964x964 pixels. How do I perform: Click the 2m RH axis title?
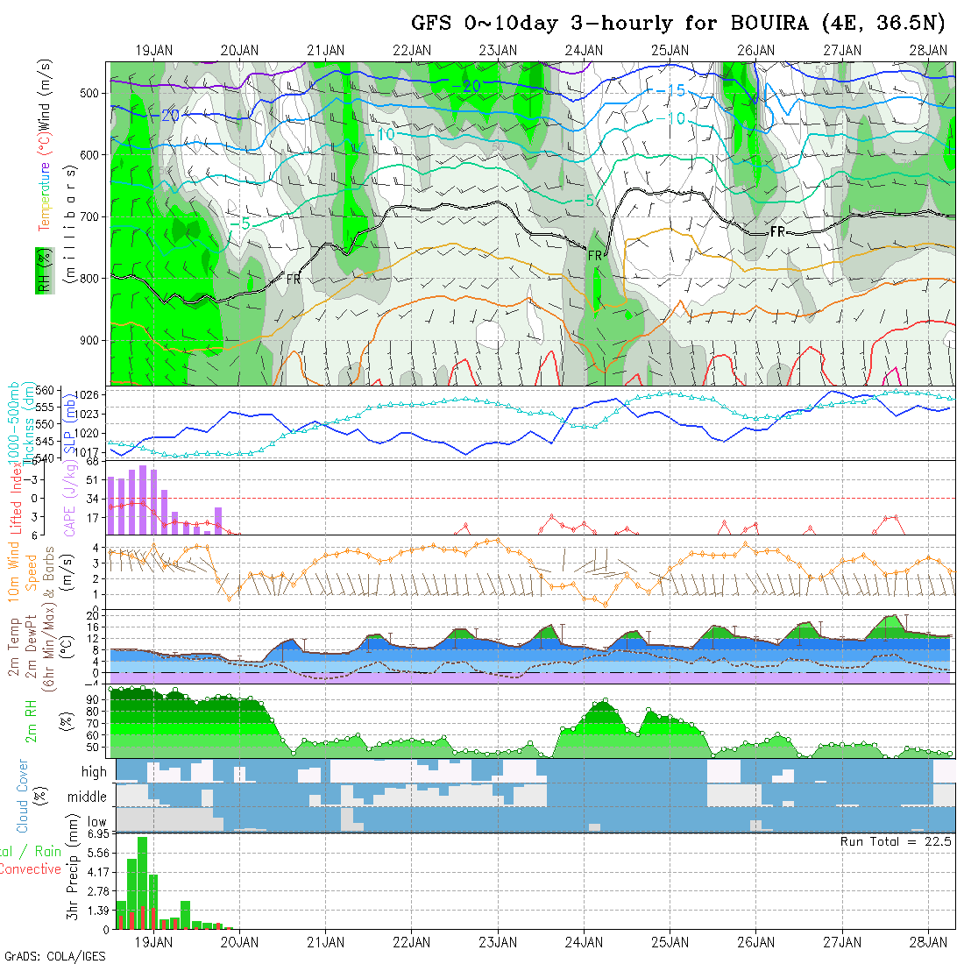coord(31,719)
